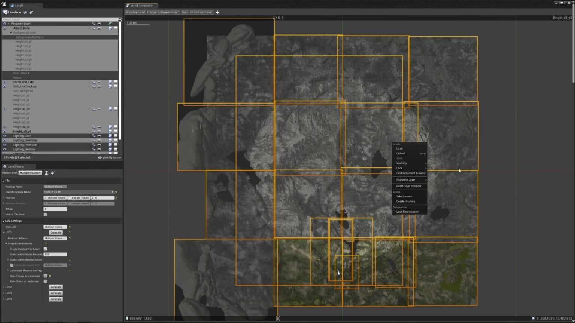Screen dimensions: 575x323
Task: Open the level blueprint pencil icon on Persistent Level
Action: (110, 23)
